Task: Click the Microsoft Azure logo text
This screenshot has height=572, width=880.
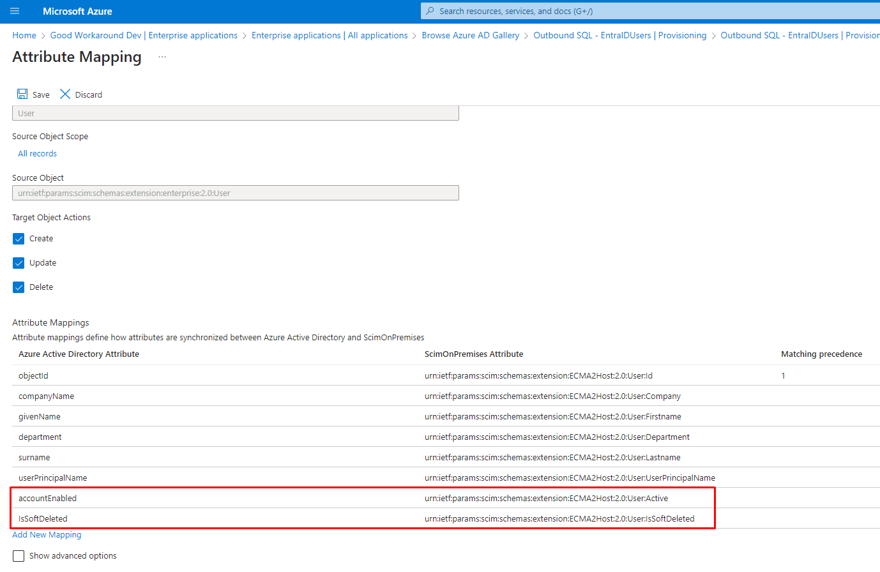Action: (77, 11)
